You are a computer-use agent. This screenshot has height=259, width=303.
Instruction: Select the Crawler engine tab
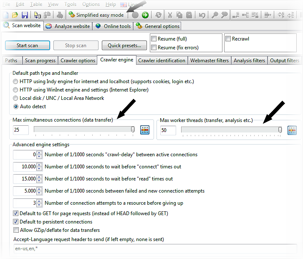coord(117,60)
